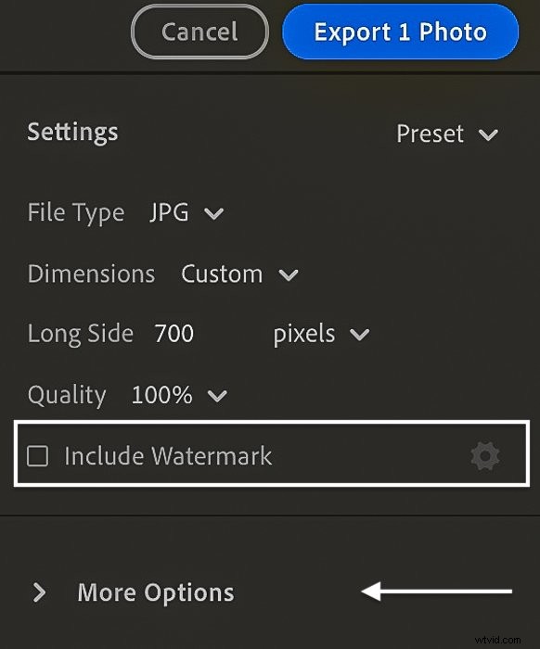Open watermark settings gear icon

click(x=485, y=456)
